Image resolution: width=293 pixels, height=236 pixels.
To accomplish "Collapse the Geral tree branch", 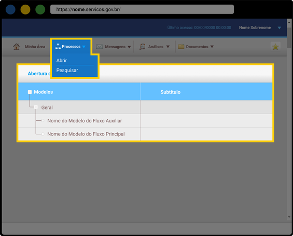I will click(x=36, y=107).
